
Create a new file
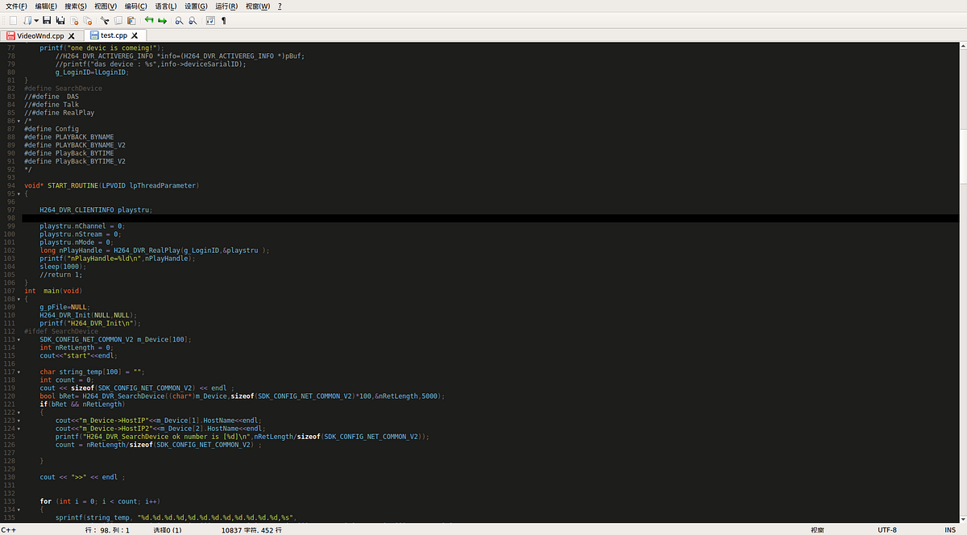[x=14, y=20]
